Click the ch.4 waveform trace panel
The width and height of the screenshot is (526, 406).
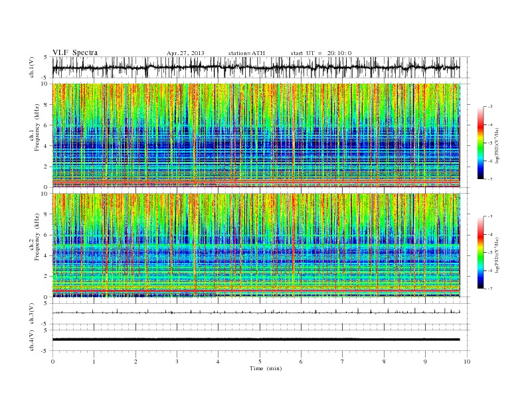tap(261, 340)
